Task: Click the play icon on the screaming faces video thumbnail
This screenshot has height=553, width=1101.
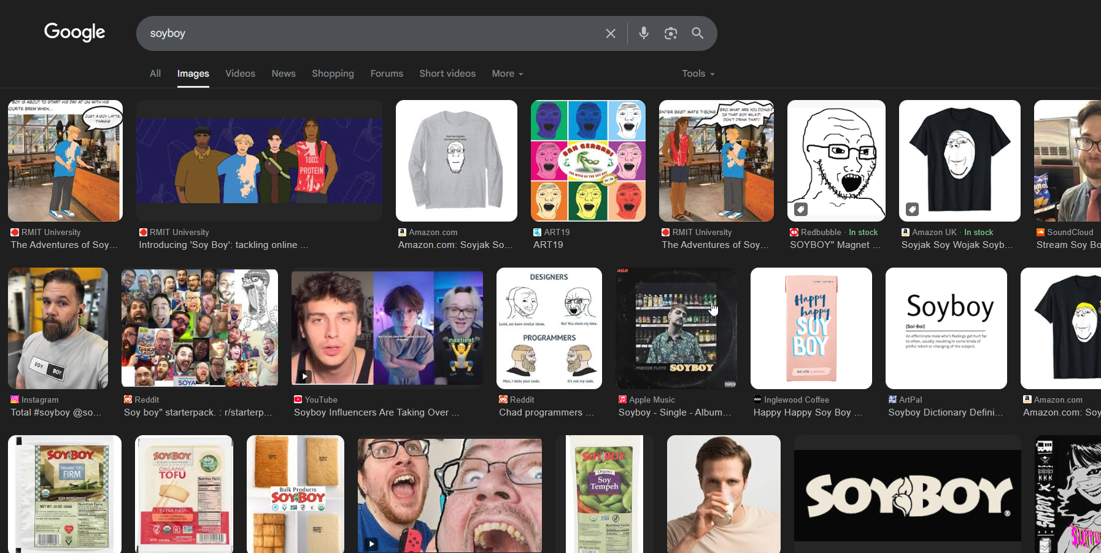Action: pos(371,544)
